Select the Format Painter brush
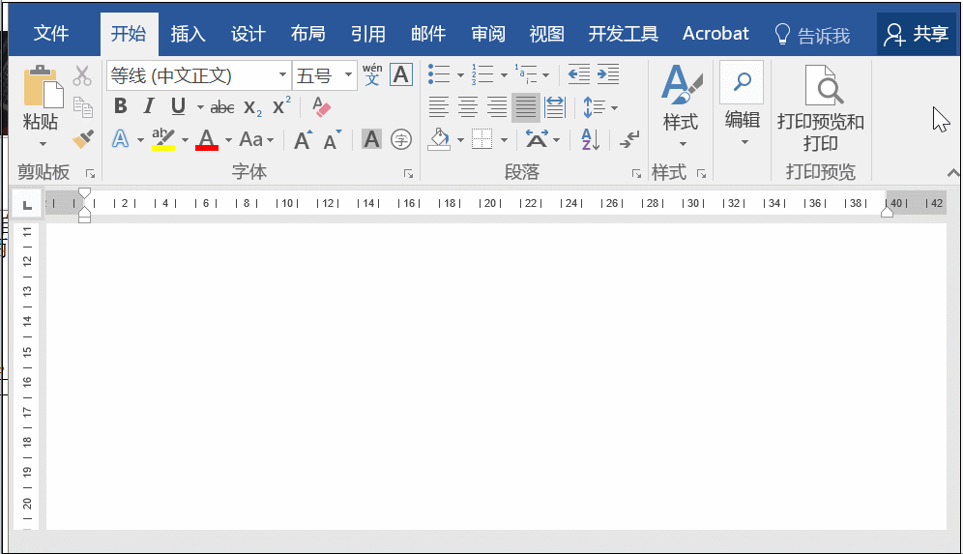 pos(82,139)
